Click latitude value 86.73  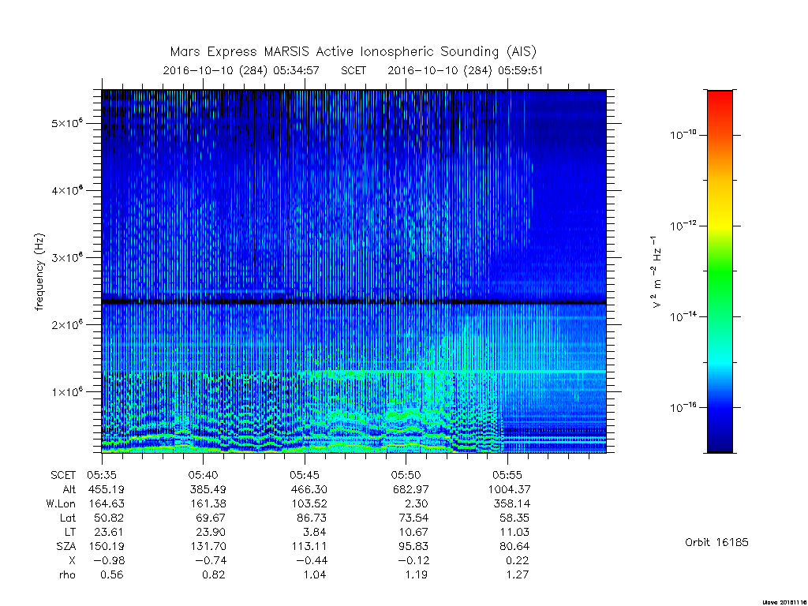(x=311, y=518)
